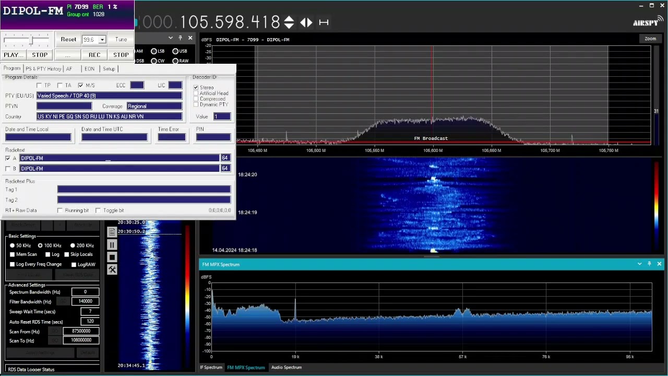Open radio mode panel options chevron
668x376 pixels.
(x=170, y=38)
